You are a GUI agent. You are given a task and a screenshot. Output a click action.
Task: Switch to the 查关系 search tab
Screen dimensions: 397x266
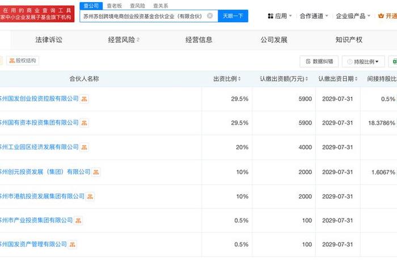(x=161, y=6)
